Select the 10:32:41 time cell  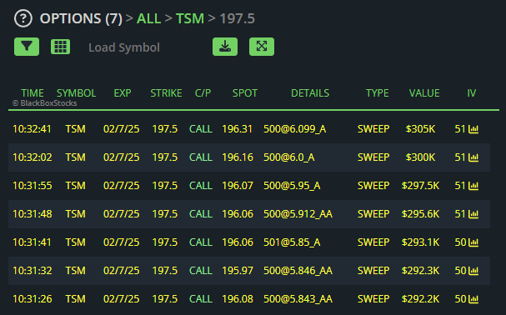(x=32, y=129)
